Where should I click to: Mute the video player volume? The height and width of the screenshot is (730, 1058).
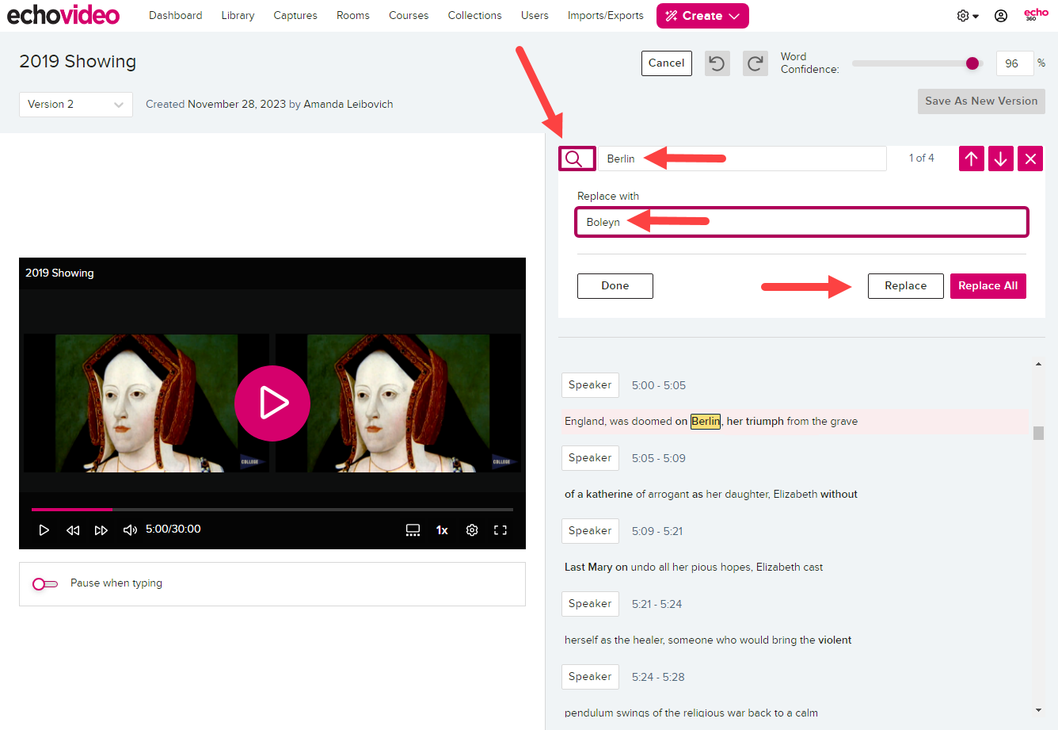(129, 529)
